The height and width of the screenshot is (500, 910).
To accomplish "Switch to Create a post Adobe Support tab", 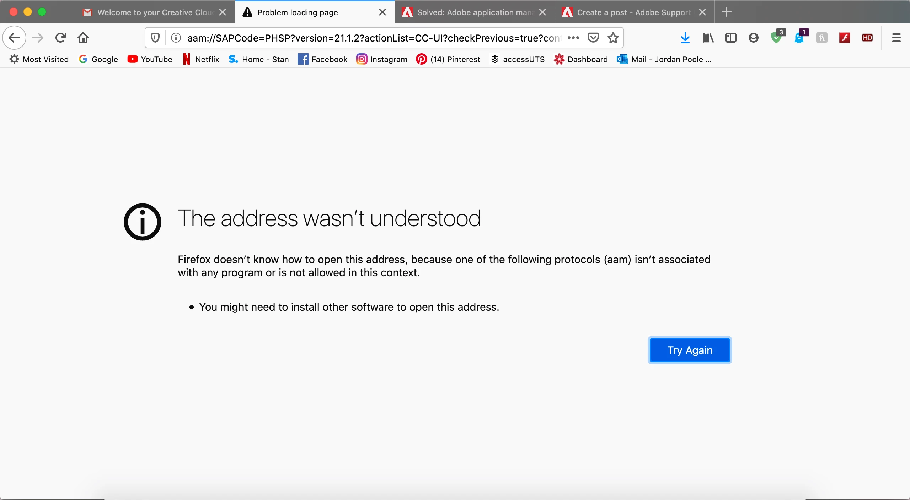I will [x=629, y=12].
